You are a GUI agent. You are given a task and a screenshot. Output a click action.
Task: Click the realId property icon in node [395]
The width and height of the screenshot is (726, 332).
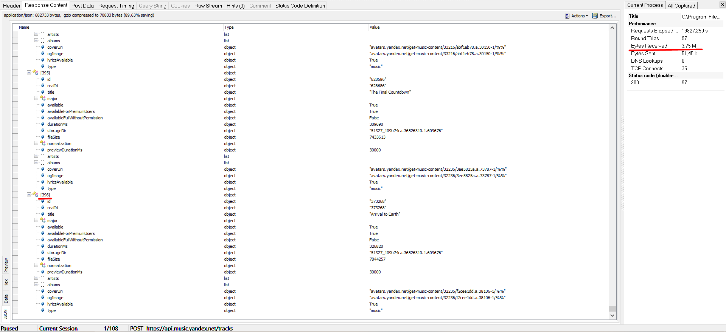coord(43,86)
